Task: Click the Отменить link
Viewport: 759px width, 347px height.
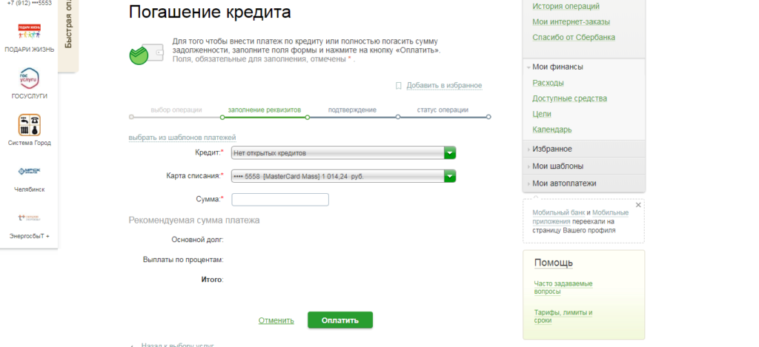Action: click(276, 320)
